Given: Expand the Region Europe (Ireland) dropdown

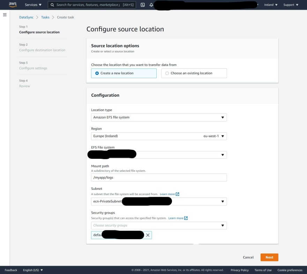Looking at the screenshot, I should click(159, 136).
